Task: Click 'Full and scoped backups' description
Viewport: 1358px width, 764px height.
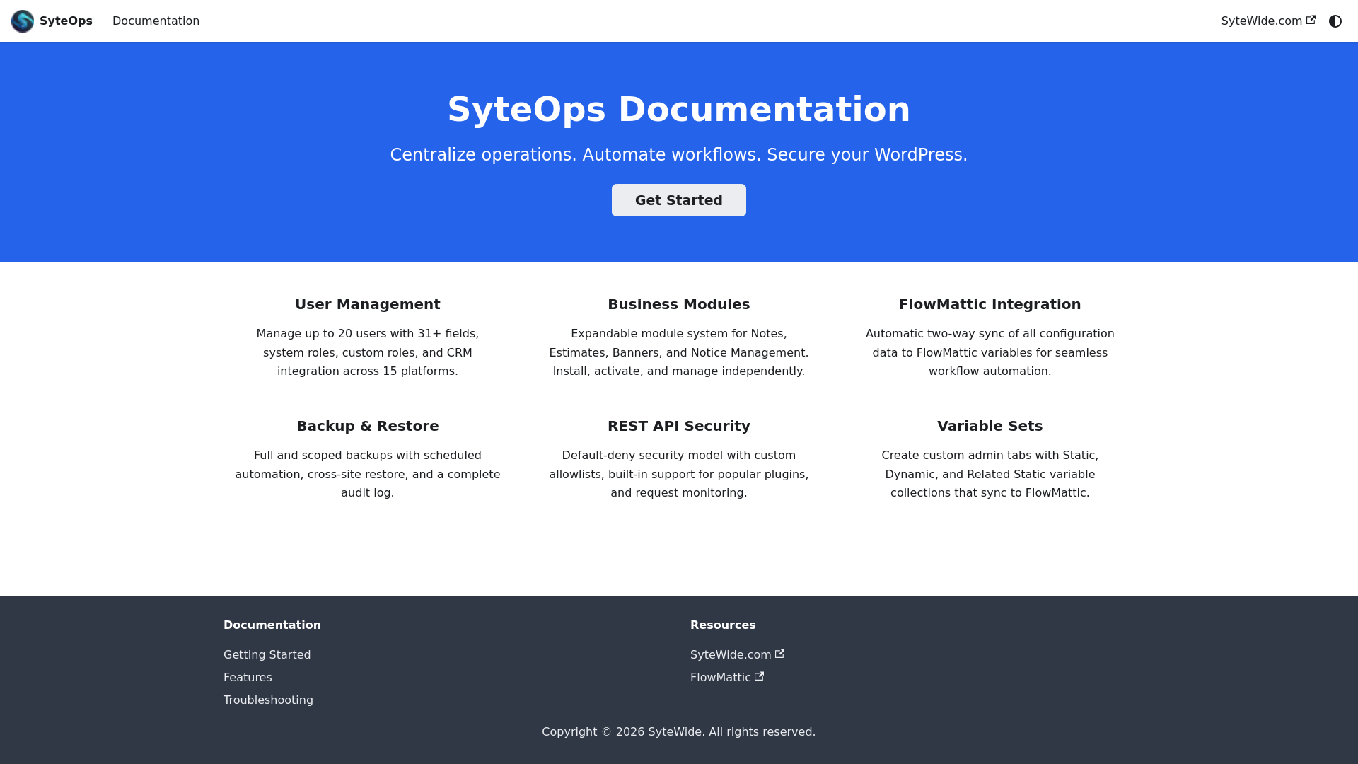Action: point(368,474)
